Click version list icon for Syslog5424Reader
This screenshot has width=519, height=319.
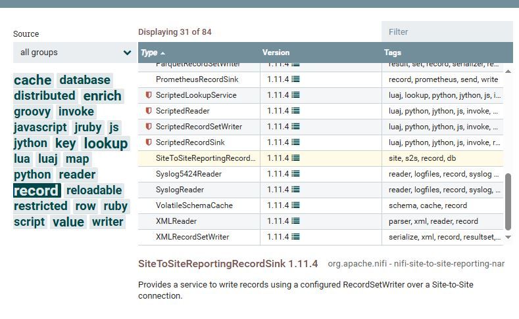[296, 174]
